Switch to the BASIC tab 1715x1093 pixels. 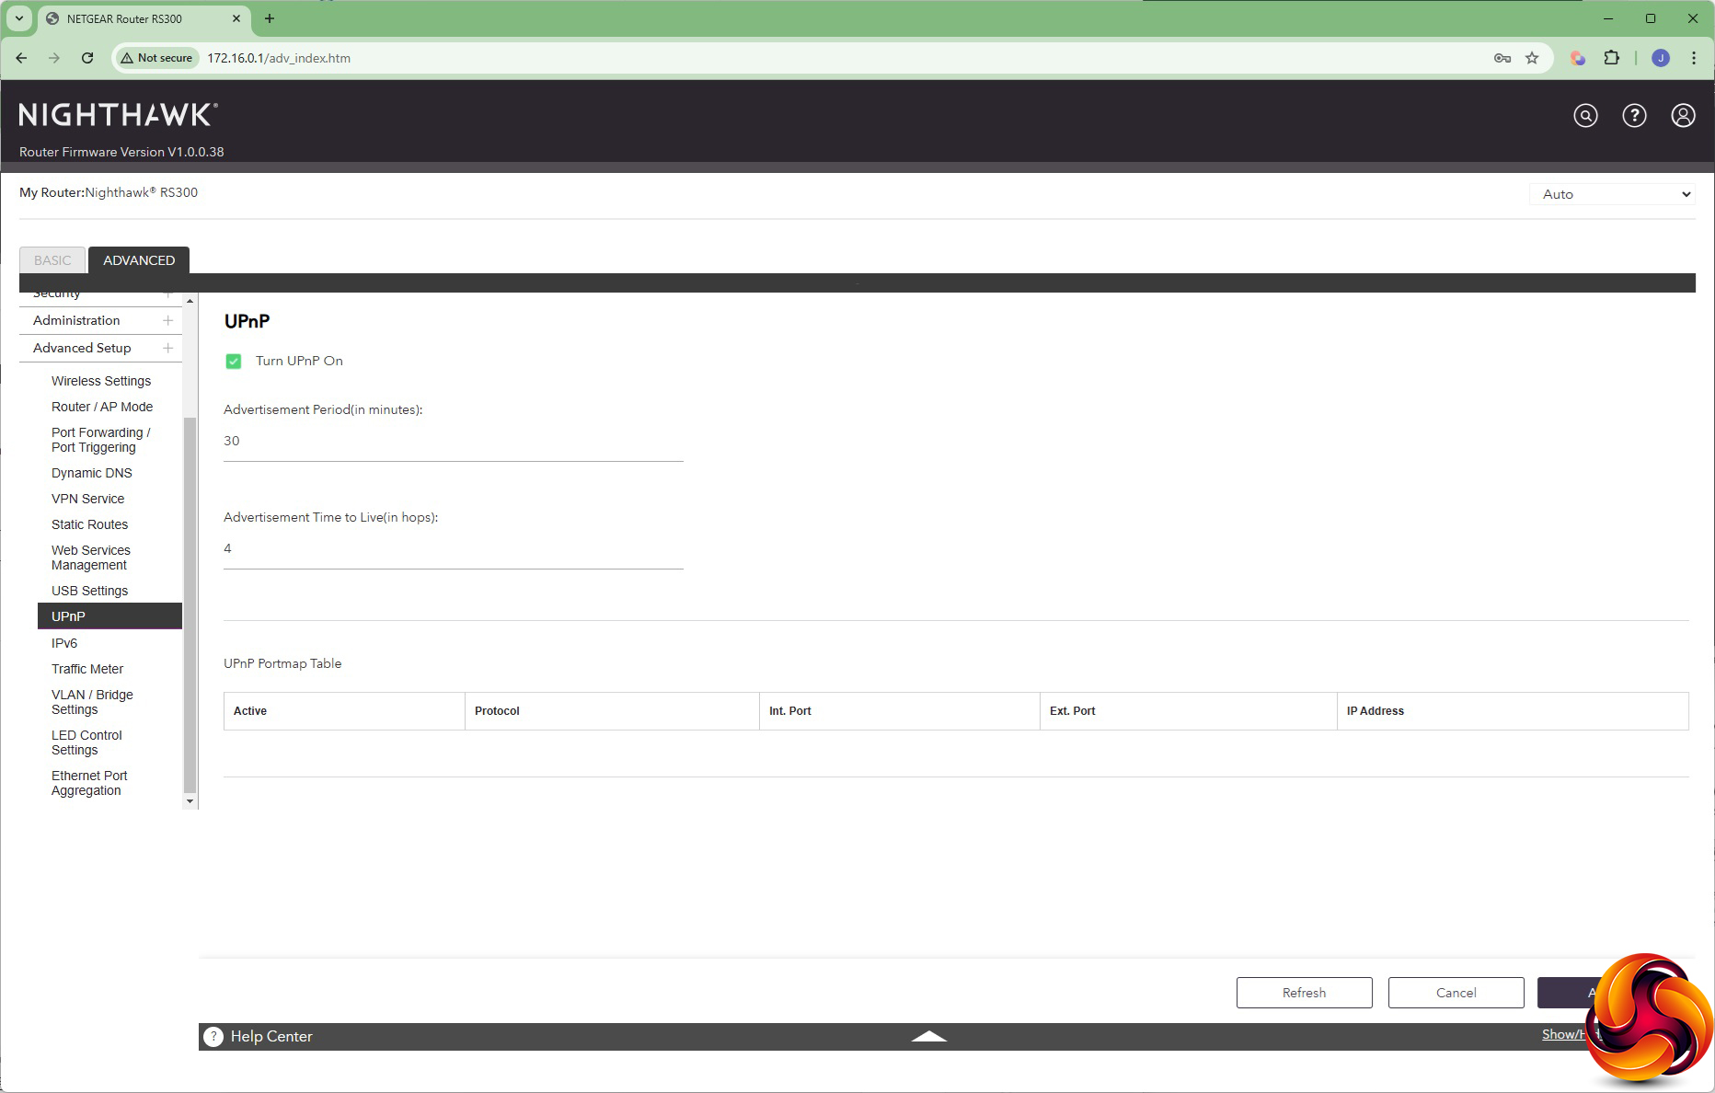52,260
